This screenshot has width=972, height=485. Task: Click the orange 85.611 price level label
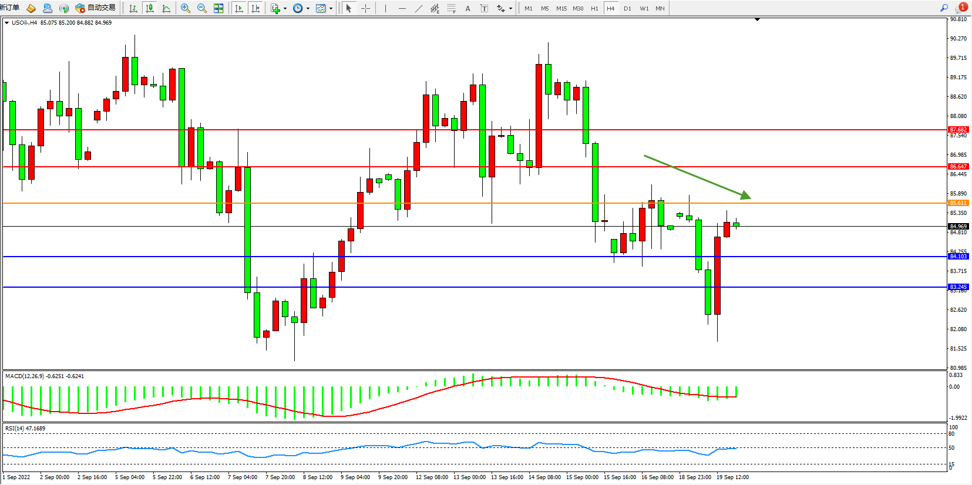pos(958,203)
